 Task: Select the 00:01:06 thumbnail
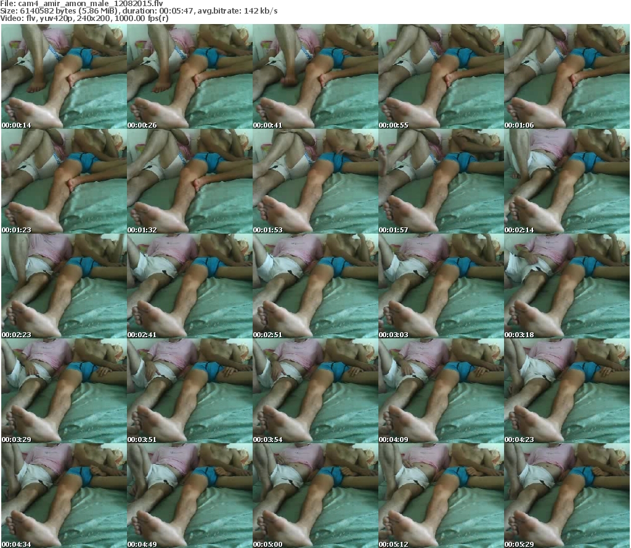(x=567, y=76)
